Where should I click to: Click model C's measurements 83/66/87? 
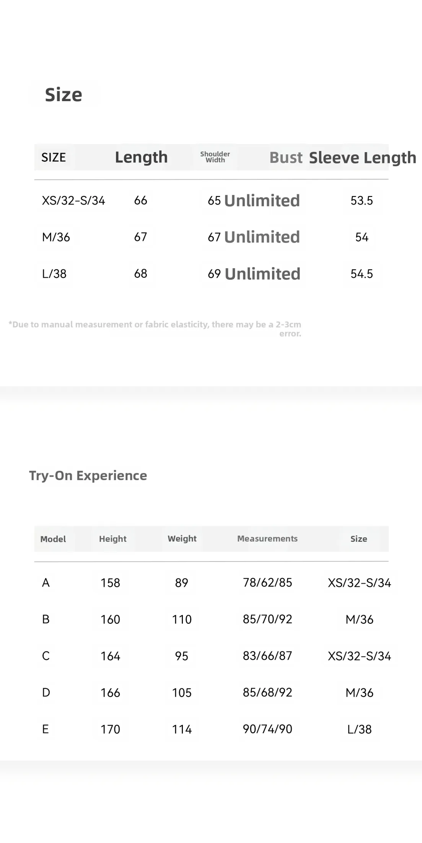click(267, 656)
